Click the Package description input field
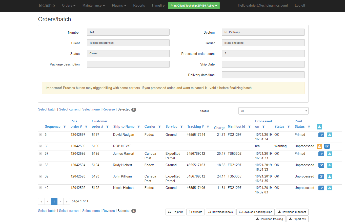Image resolution: width=345 pixels, height=223 pixels. point(128,64)
